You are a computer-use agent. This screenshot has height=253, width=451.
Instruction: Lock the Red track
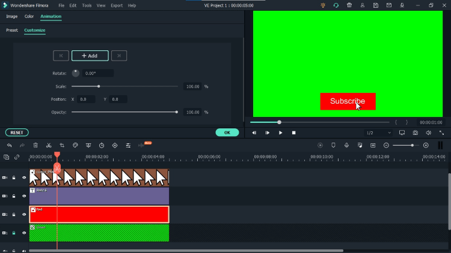tap(14, 214)
